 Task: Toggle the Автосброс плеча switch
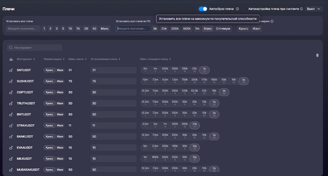(203, 9)
